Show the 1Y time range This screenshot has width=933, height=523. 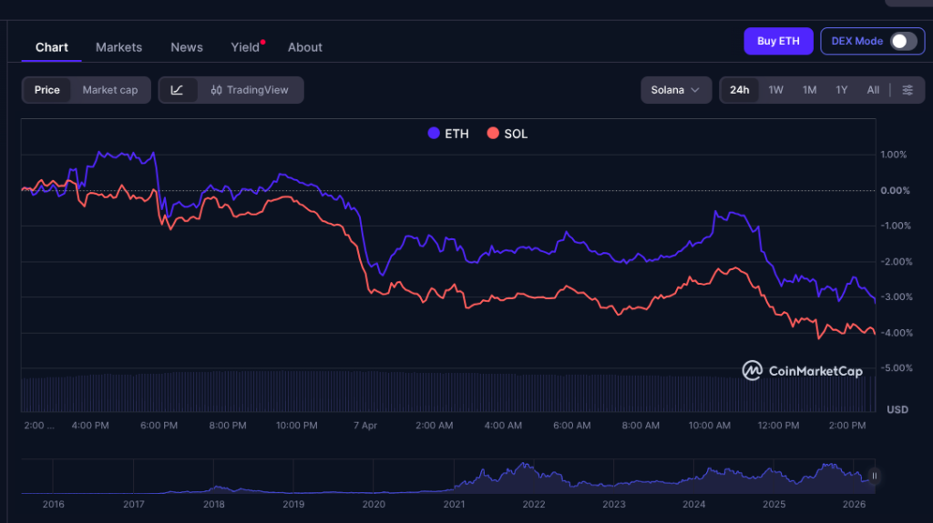tap(842, 90)
